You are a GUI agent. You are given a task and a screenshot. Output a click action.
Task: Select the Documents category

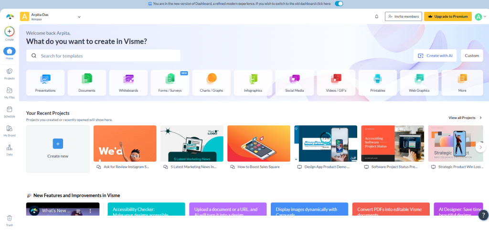tap(87, 83)
